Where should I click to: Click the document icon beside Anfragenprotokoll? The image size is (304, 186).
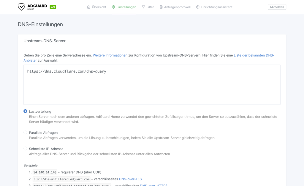point(161,7)
